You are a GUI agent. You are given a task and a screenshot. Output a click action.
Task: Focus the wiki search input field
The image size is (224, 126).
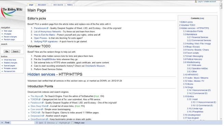pos(12,48)
